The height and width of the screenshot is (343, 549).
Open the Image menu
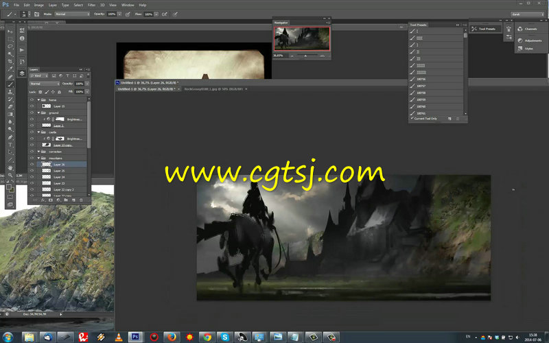(39, 5)
